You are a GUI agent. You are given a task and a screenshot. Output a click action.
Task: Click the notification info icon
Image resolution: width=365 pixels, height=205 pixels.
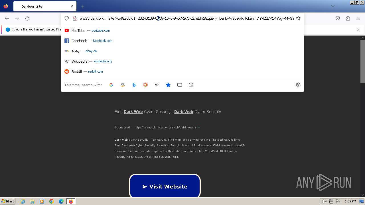click(x=8, y=30)
